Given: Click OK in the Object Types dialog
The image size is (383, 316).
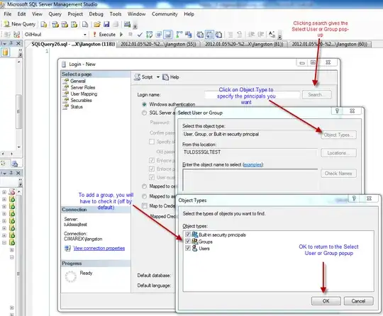Looking at the screenshot, I should pos(326,301).
